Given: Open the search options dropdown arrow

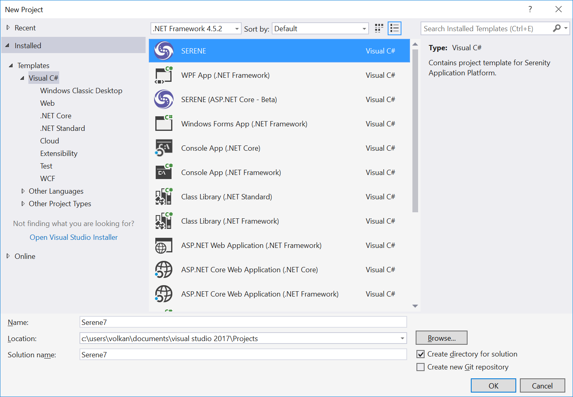Looking at the screenshot, I should [x=566, y=28].
